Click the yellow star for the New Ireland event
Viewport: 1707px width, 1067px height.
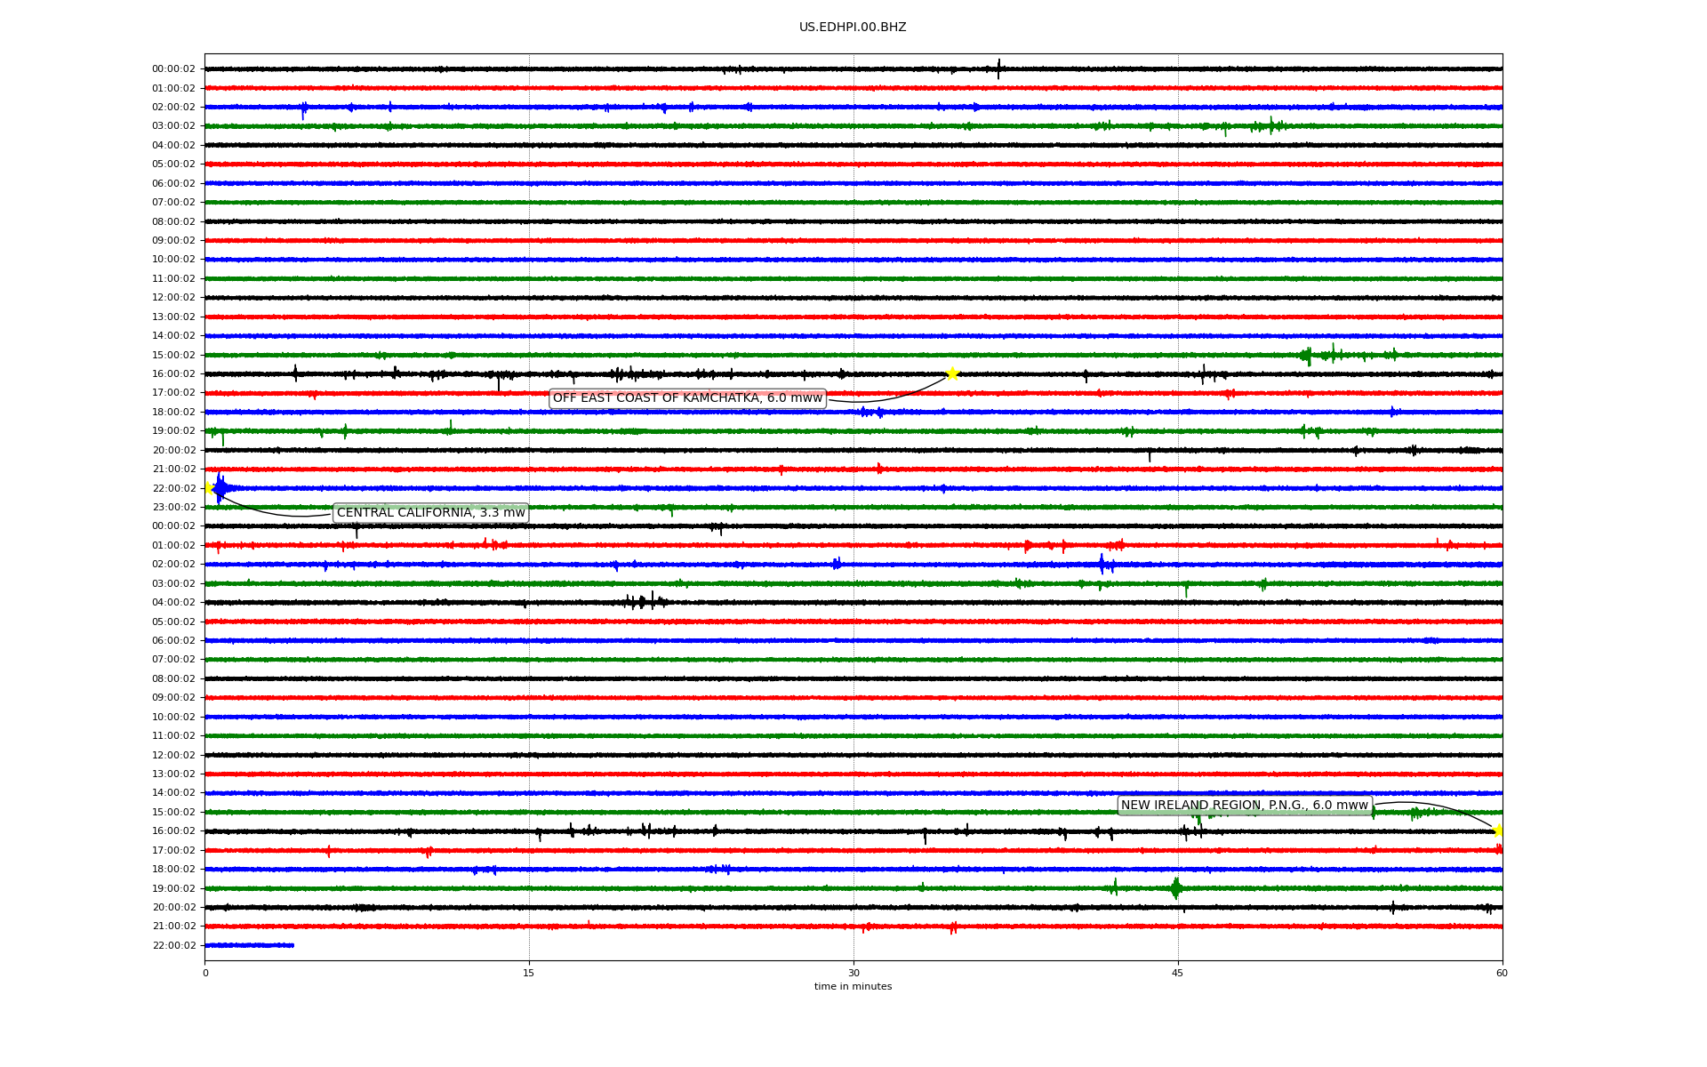(x=1498, y=830)
